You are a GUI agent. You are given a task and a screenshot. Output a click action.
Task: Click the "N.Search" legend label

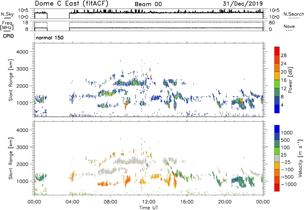(293, 14)
